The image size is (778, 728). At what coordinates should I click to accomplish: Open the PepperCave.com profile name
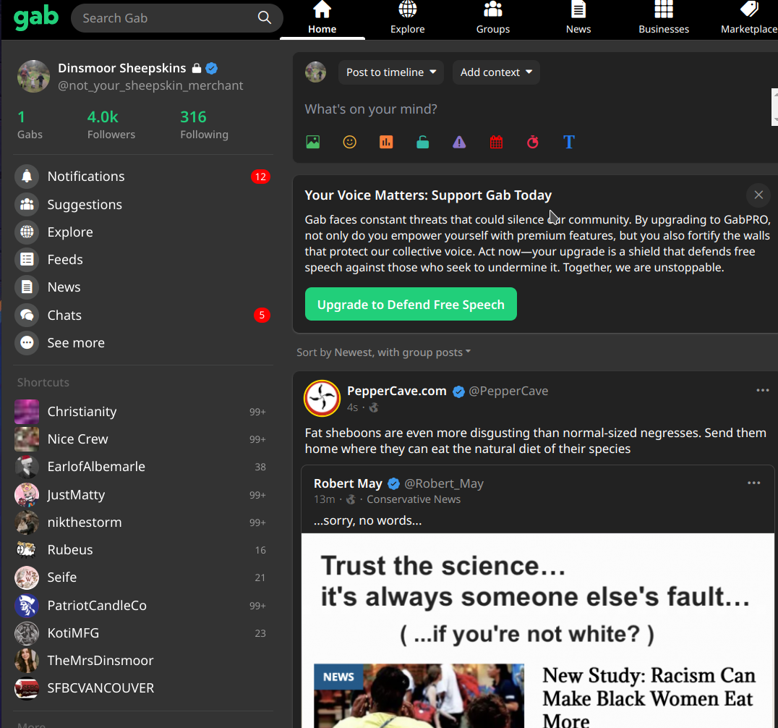click(x=397, y=391)
